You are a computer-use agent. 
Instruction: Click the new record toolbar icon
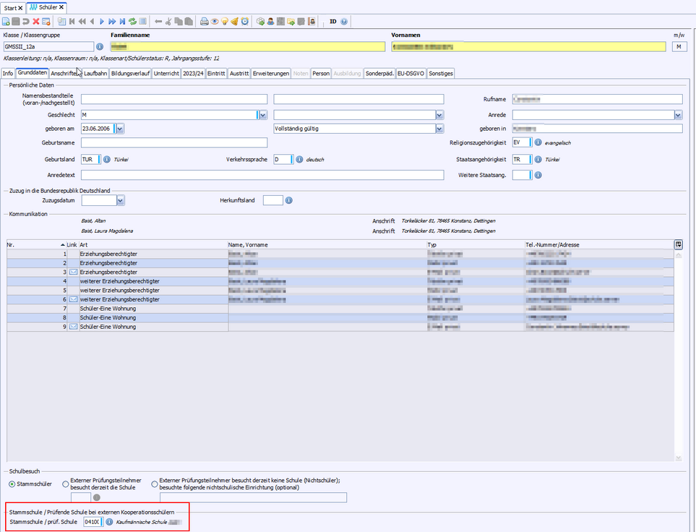pyautogui.click(x=6, y=21)
